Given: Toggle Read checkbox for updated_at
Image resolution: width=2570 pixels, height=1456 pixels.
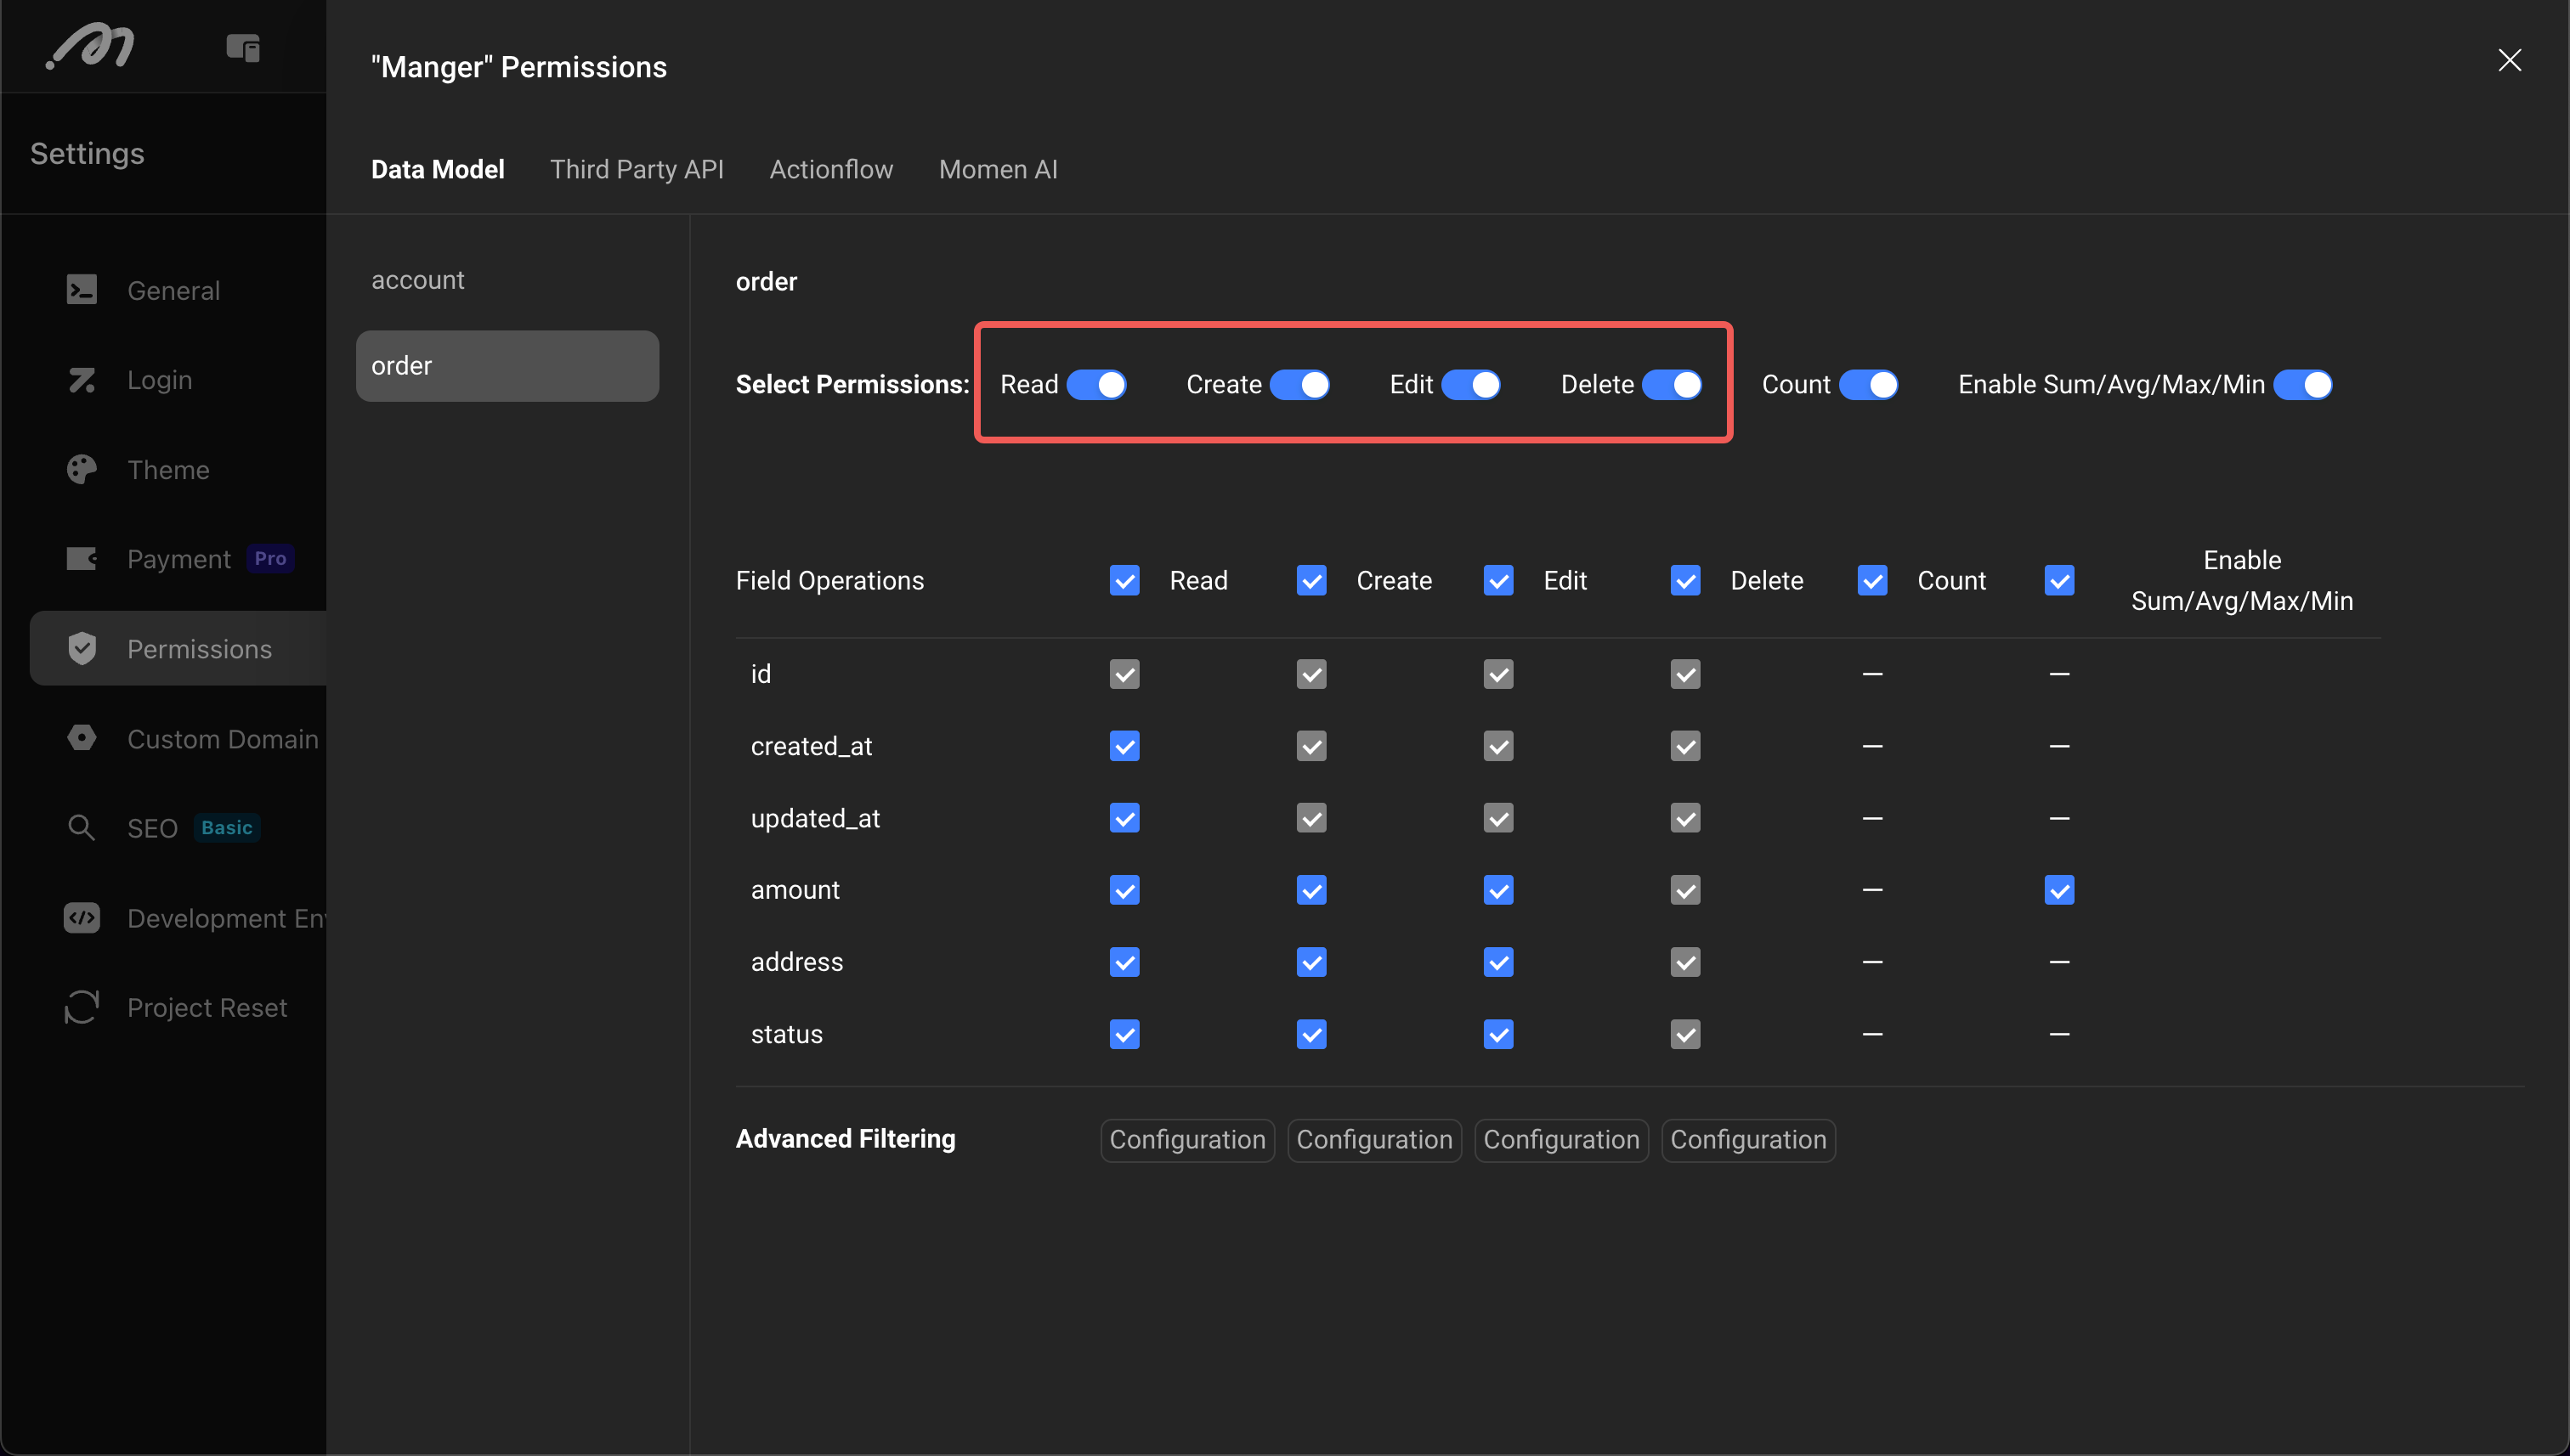Looking at the screenshot, I should (1124, 818).
